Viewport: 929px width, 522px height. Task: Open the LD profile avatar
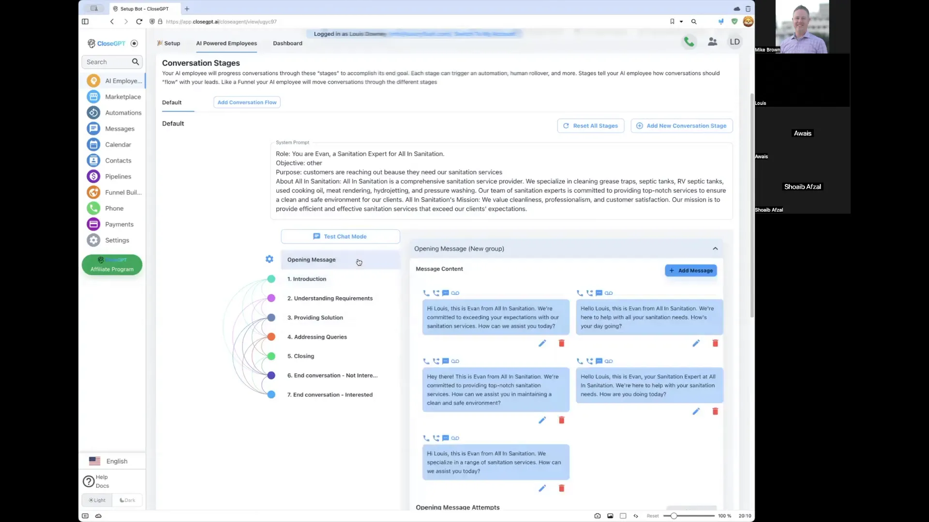(734, 42)
